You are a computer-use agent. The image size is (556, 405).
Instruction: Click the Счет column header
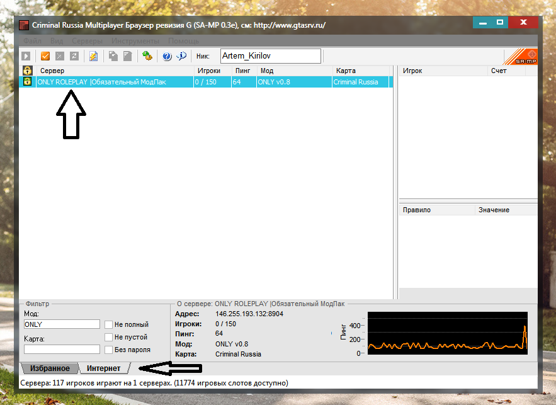506,71
